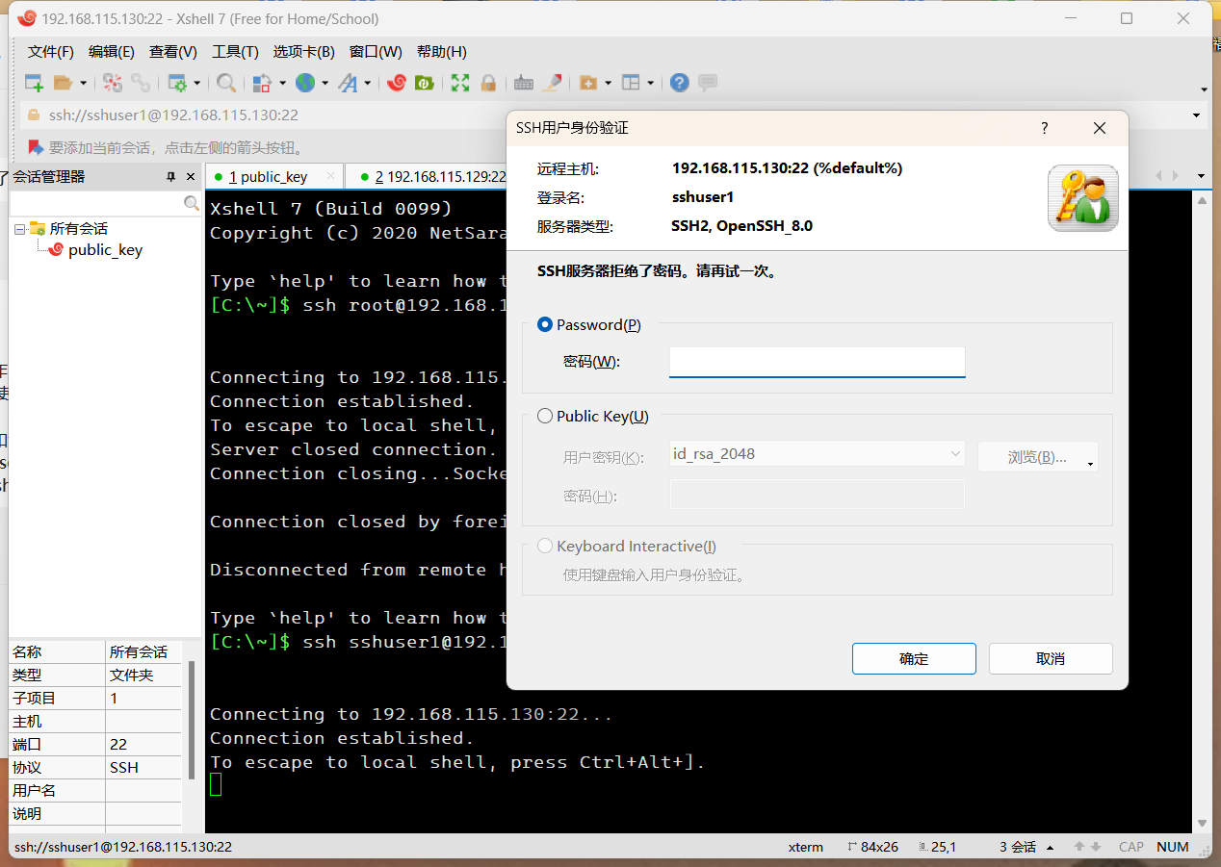Click the 类型 value 文件夹 cell
Screen dimensions: 1221x867
click(143, 676)
